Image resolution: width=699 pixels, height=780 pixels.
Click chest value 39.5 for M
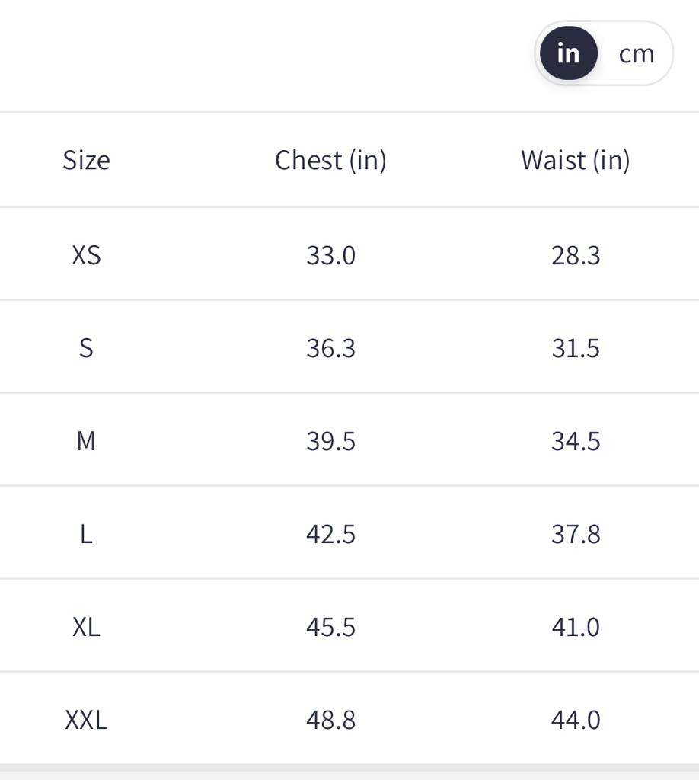330,441
